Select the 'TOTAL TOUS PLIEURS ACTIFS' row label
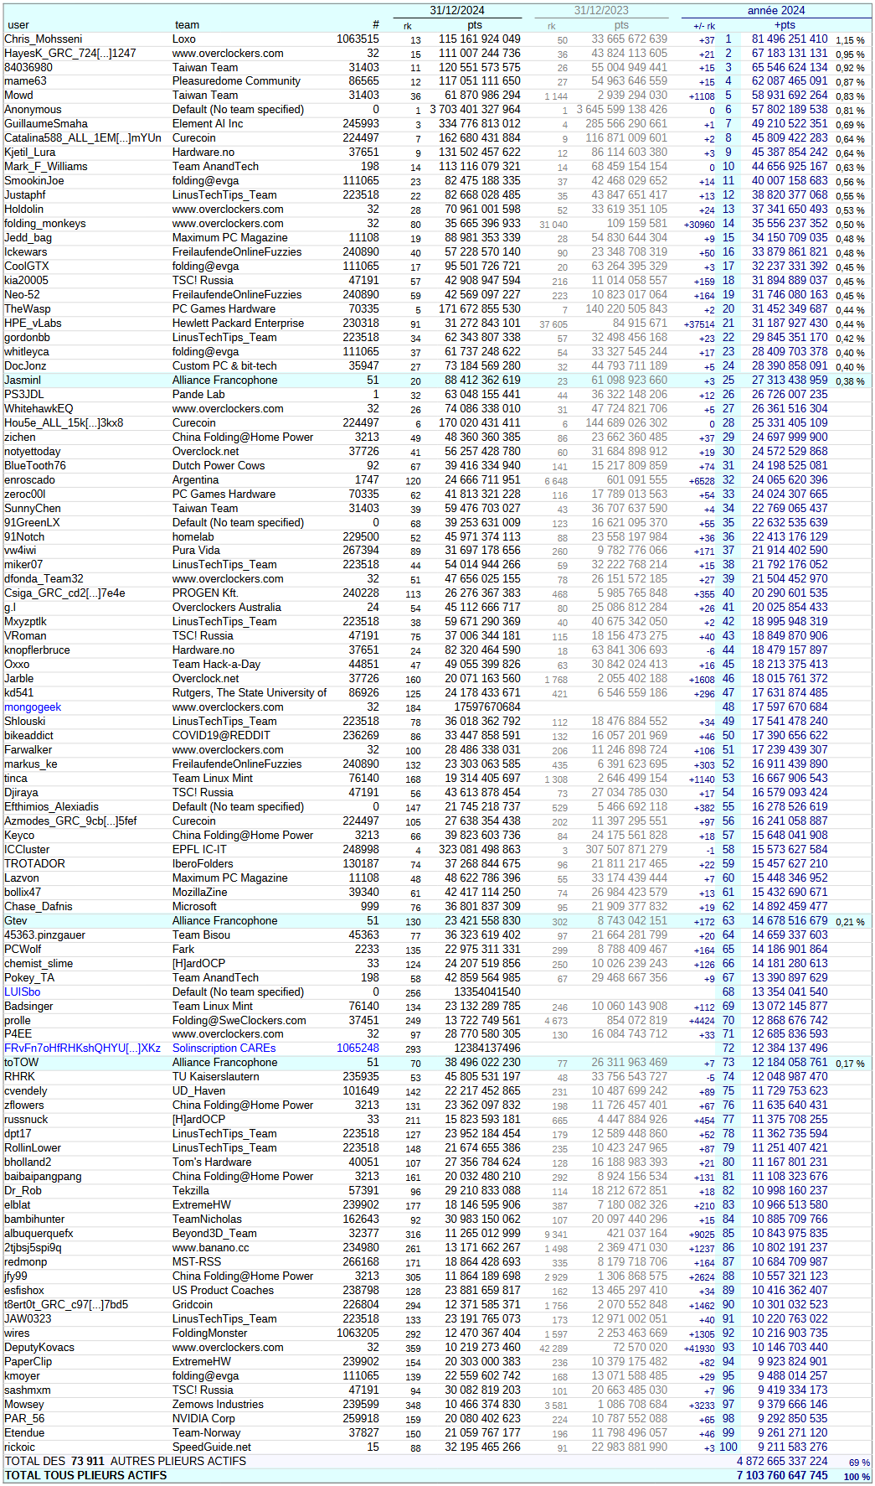The image size is (875, 1486). (x=86, y=1476)
